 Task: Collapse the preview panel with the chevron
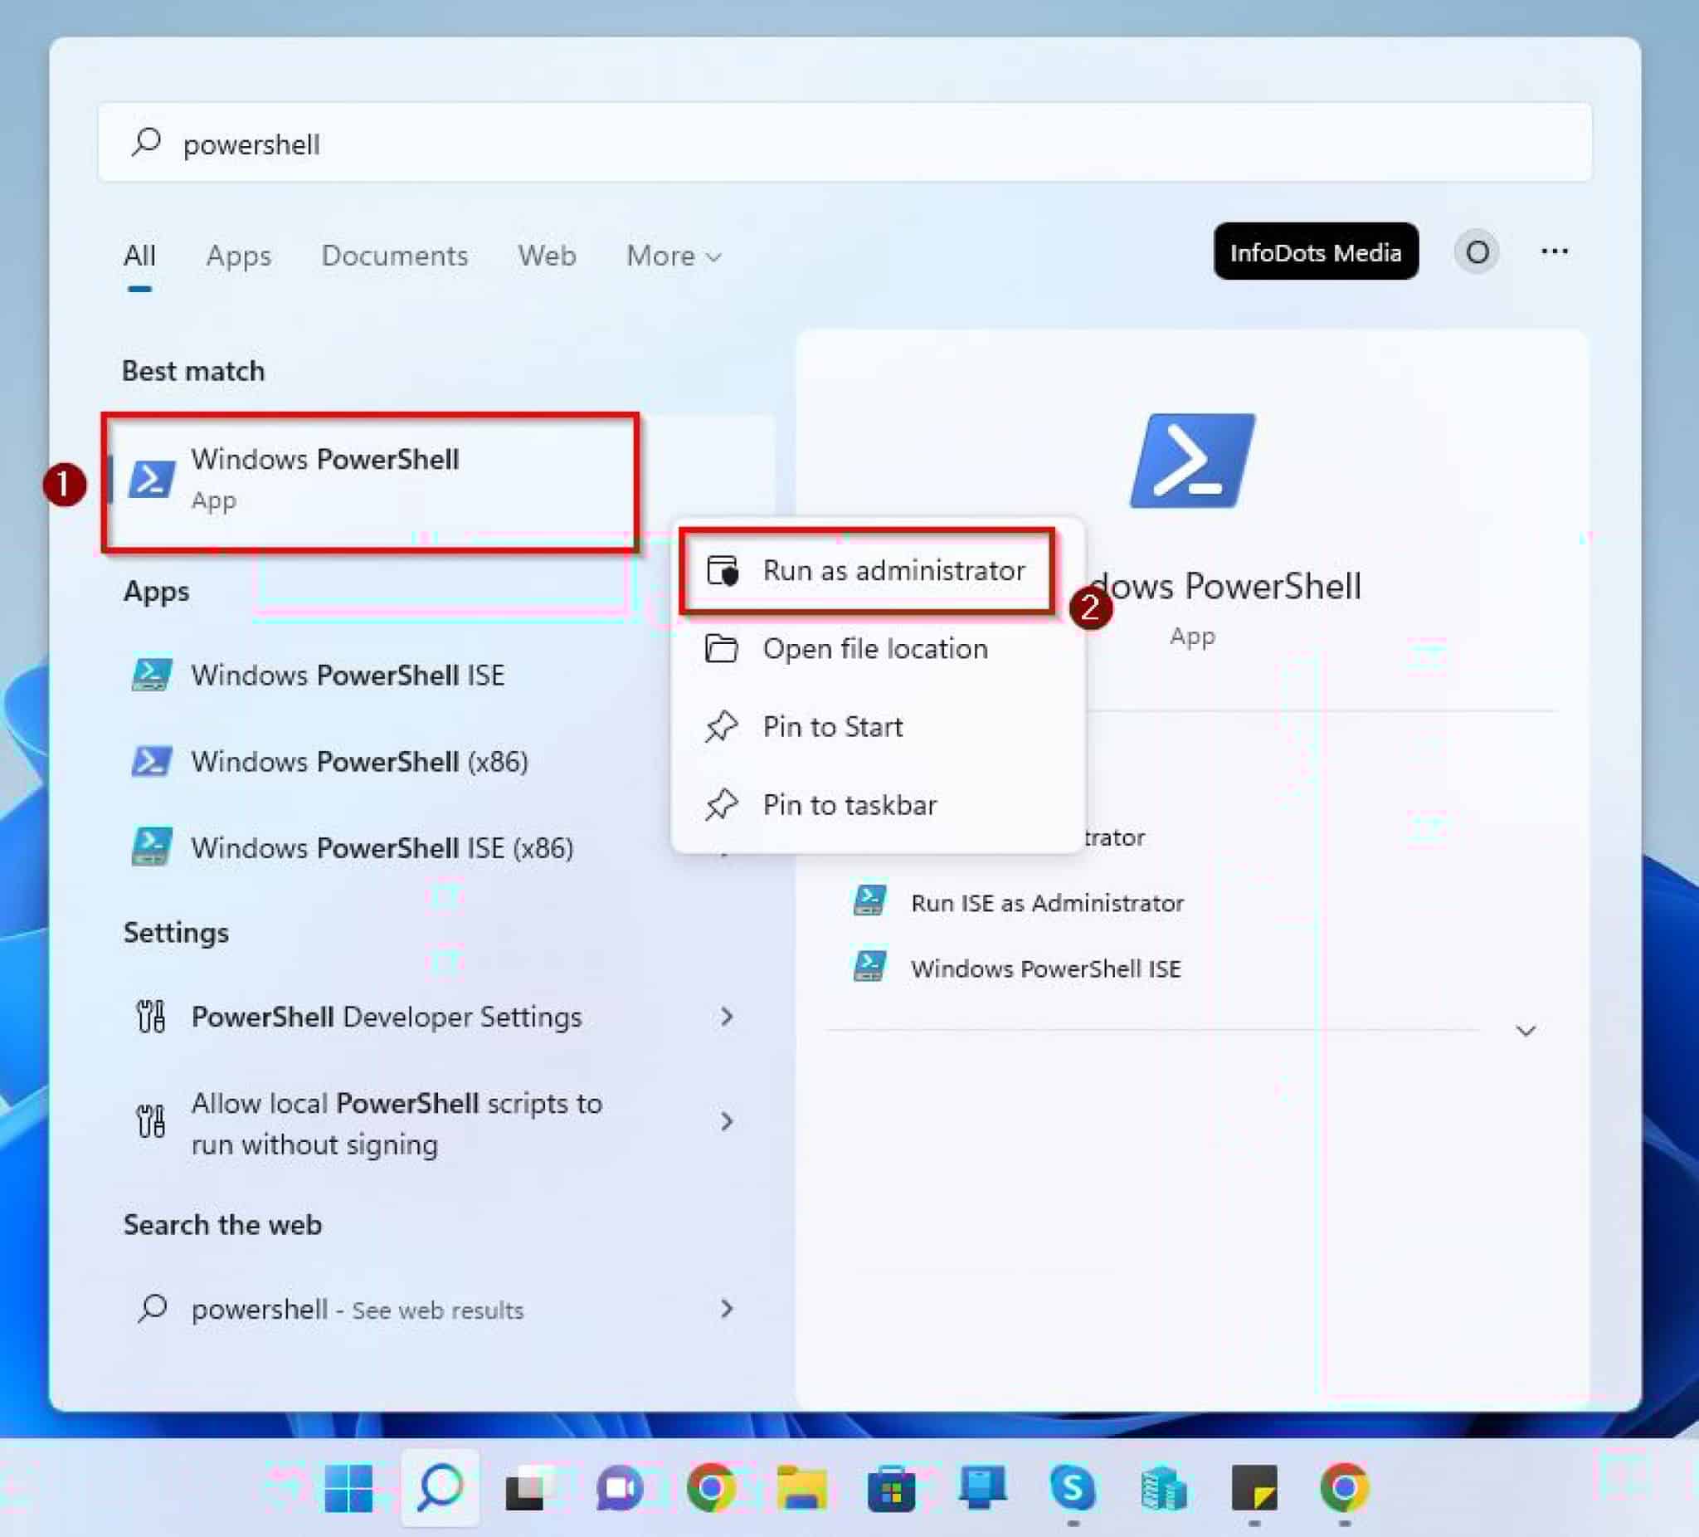[x=1526, y=1029]
